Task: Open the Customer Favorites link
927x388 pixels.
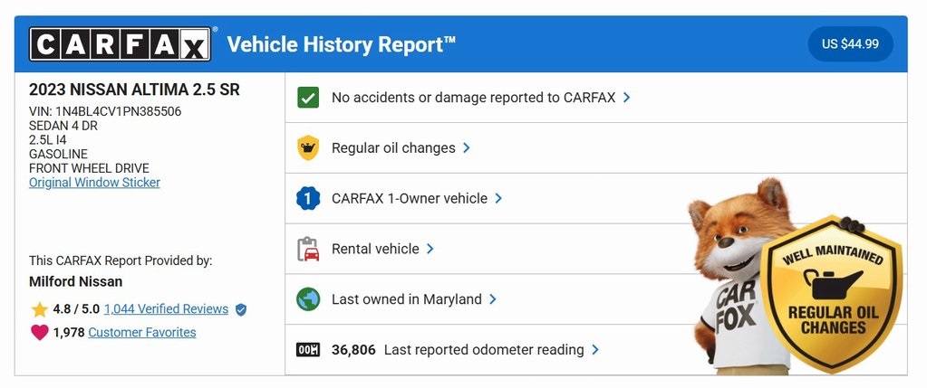Action: point(142,333)
